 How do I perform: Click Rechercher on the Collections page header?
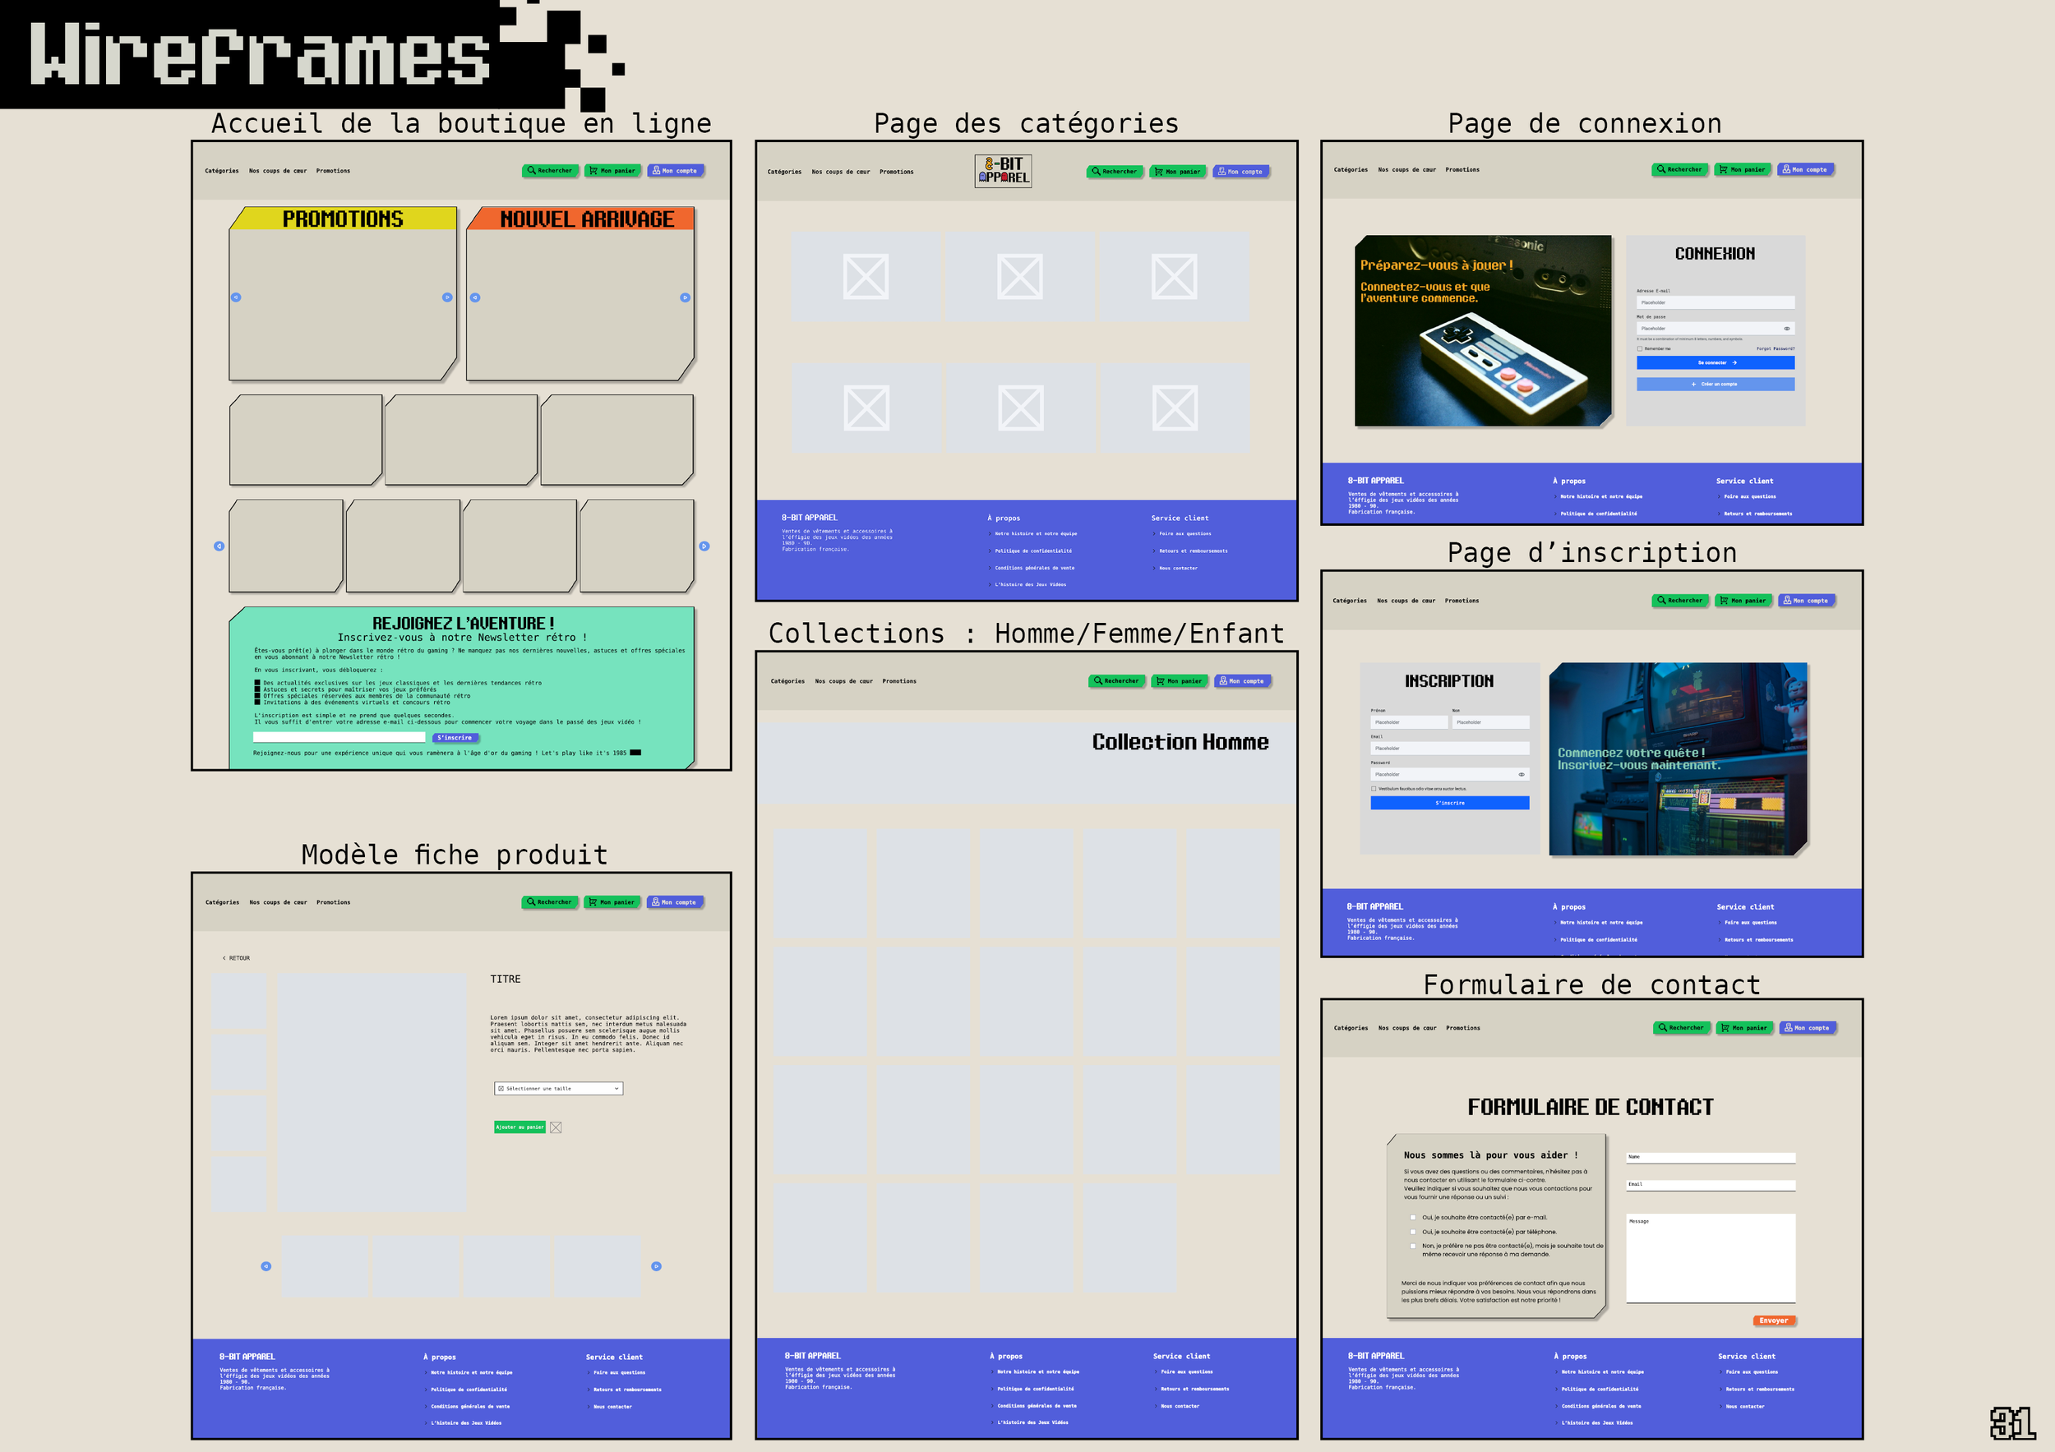[x=1116, y=681]
